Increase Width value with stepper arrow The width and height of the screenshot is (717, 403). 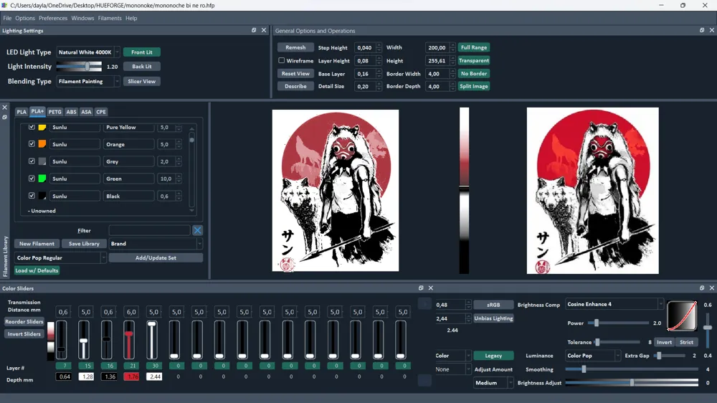coord(452,45)
